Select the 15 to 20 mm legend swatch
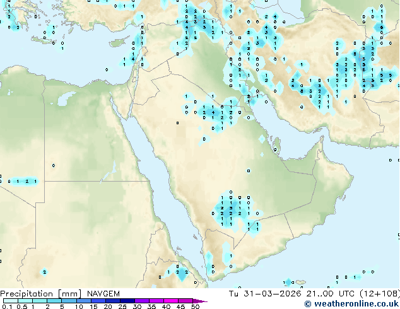 (98, 301)
